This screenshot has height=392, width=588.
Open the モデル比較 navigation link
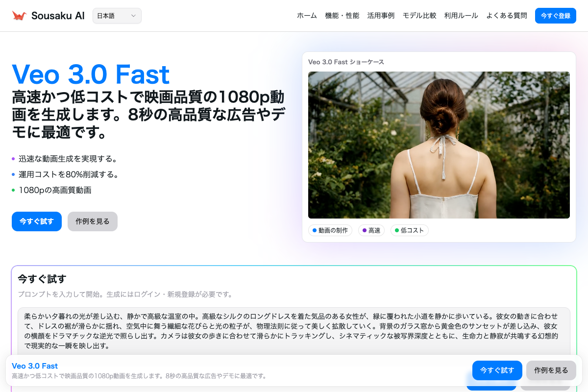(419, 16)
